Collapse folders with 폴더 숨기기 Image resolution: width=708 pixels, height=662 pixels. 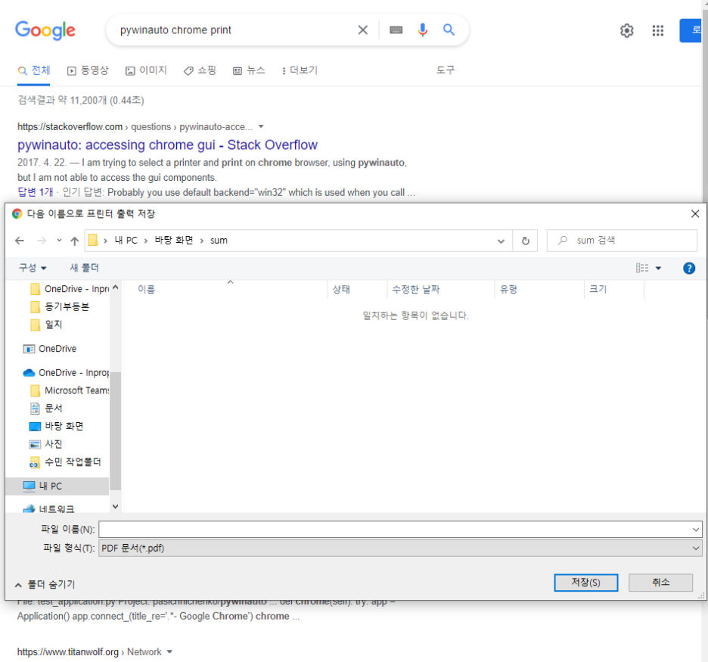[45, 584]
